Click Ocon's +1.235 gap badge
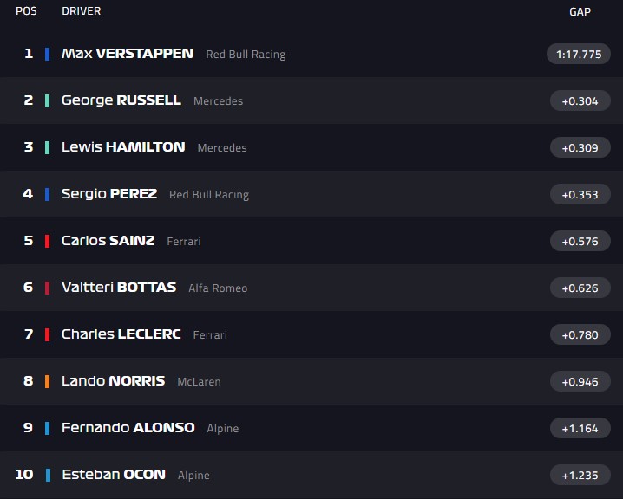 pos(580,475)
